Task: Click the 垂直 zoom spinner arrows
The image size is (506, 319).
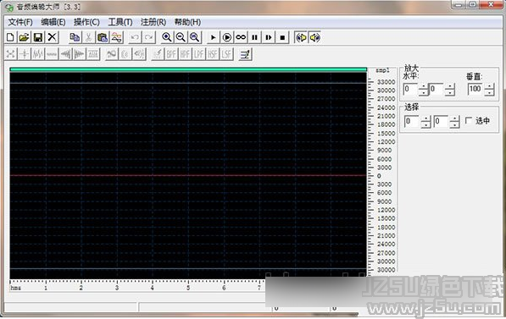Action: (489, 89)
